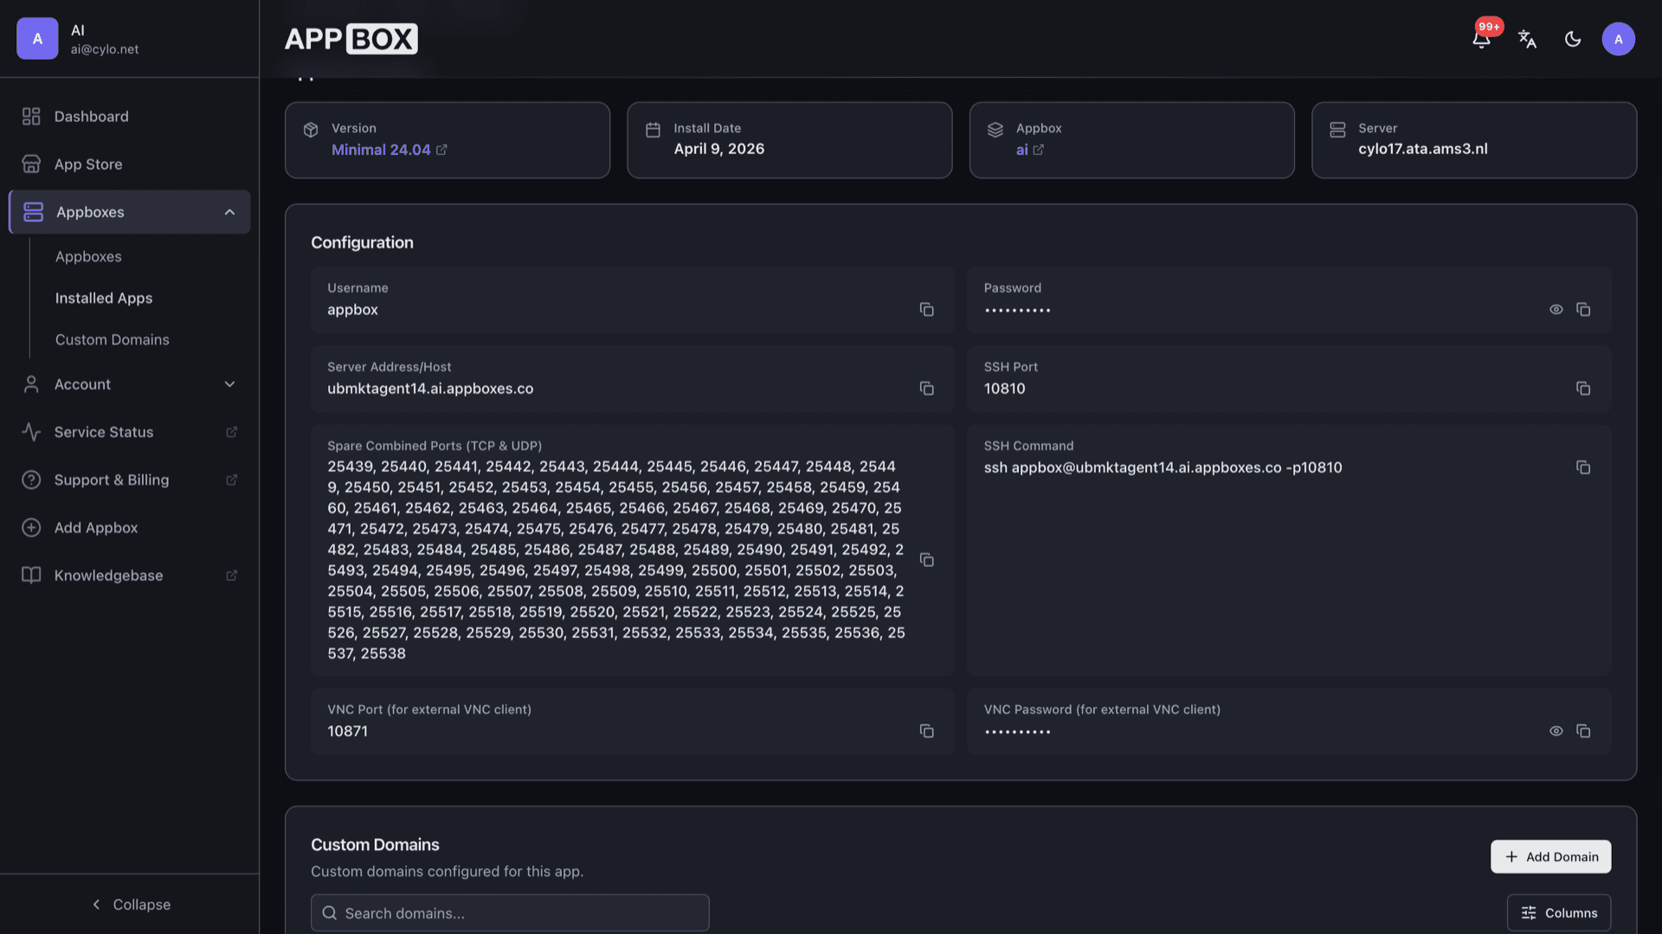This screenshot has height=934, width=1662.
Task: Copy the SSH Command
Action: (1583, 467)
